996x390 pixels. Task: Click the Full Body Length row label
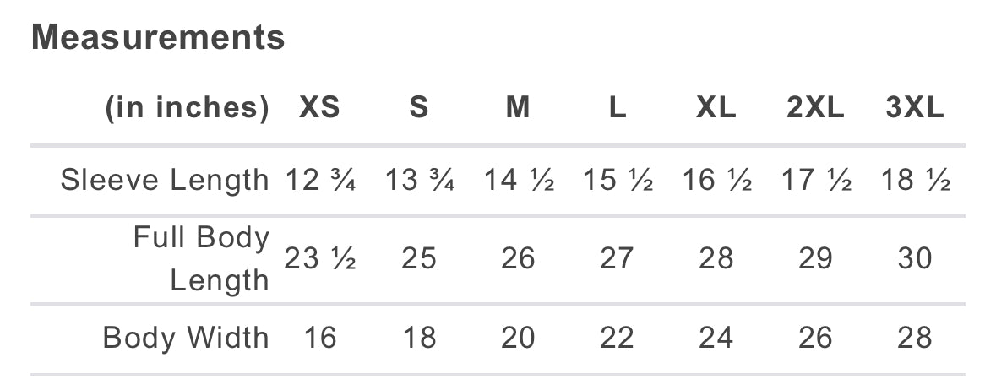tap(201, 259)
